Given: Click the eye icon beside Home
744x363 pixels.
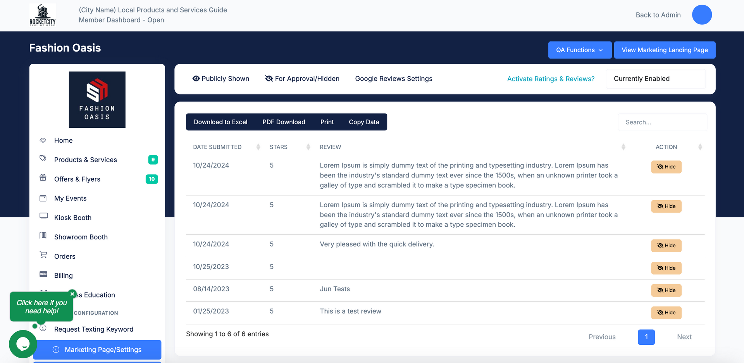Looking at the screenshot, I should [43, 140].
